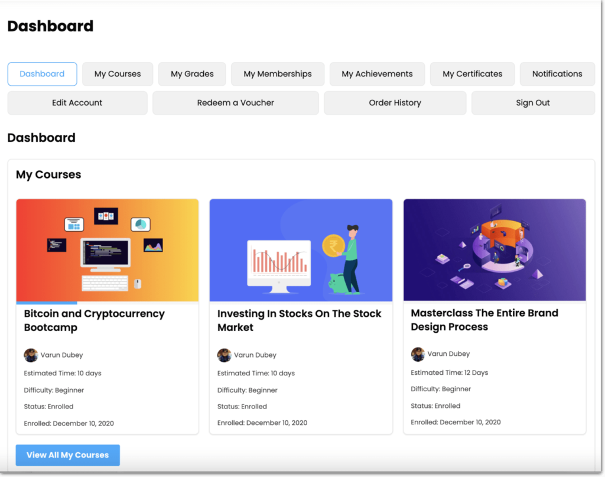Screen dimensions: 605x477
Task: Click "Difficulty: Beginner" on Masterclass card
Action: tap(441, 389)
